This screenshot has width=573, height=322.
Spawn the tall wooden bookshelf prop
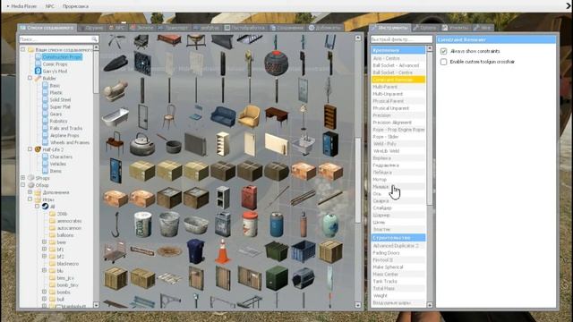pyautogui.click(x=330, y=117)
